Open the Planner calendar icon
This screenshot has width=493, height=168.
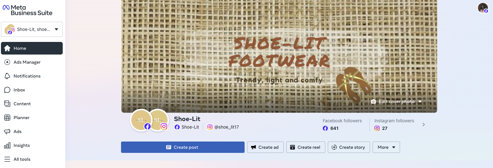pyautogui.click(x=7, y=118)
